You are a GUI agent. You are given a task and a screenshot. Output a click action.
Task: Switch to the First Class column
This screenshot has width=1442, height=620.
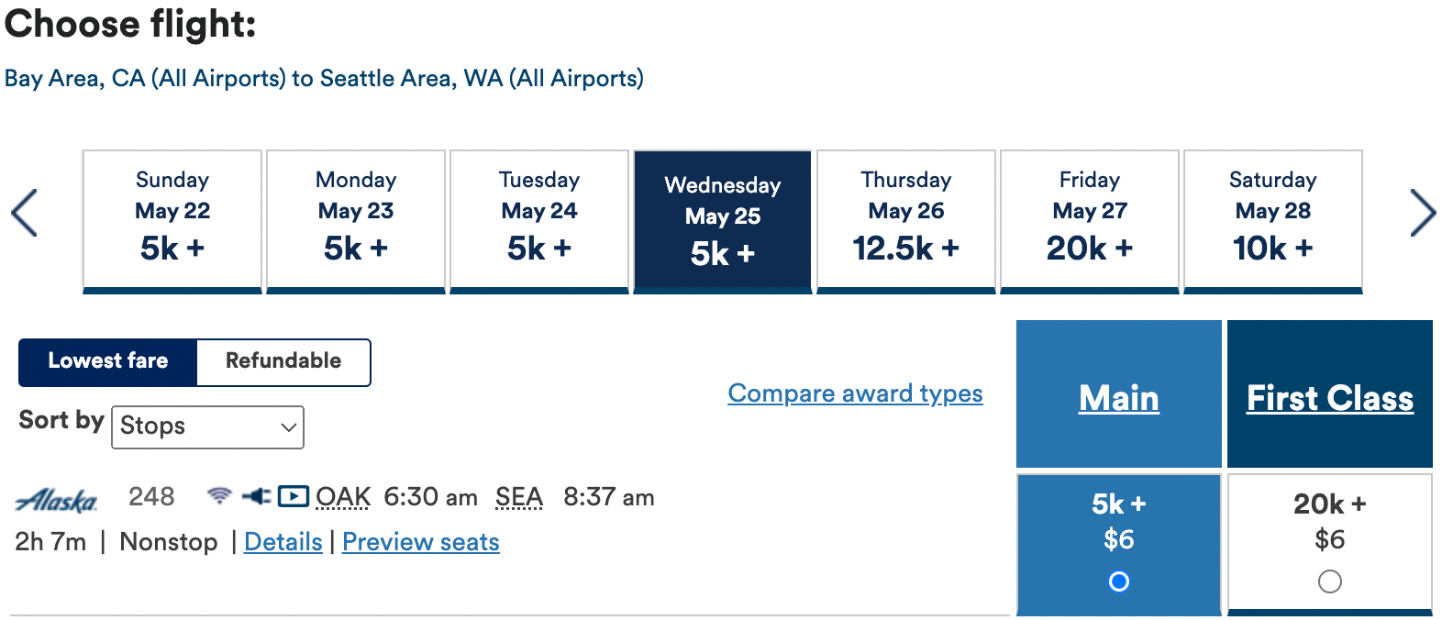click(1329, 397)
